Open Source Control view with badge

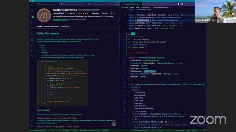click(32, 16)
